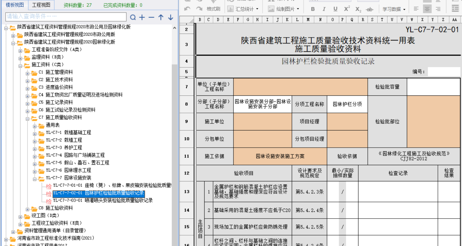The width and height of the screenshot is (462, 246).
Task: Click the document icon of YL-C7-7-03-01 喷灌喷头 record
Action: [49, 202]
